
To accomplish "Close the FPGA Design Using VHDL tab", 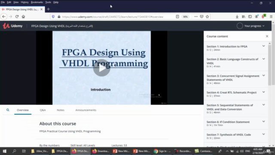I will [x=42, y=9].
